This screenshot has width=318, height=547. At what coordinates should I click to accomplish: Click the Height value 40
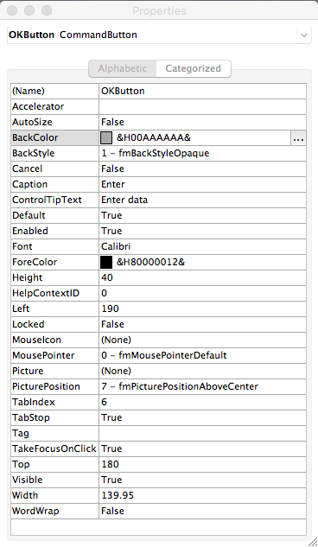[202, 277]
